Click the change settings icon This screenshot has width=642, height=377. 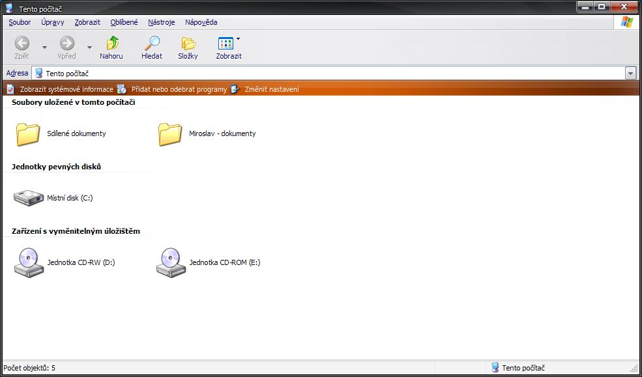point(235,89)
